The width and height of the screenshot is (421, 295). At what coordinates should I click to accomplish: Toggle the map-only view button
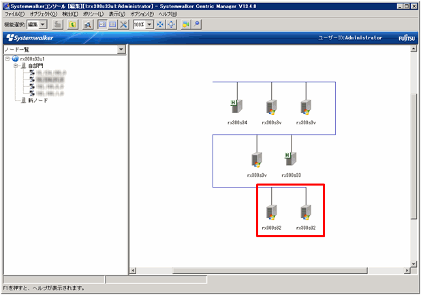tap(112, 24)
